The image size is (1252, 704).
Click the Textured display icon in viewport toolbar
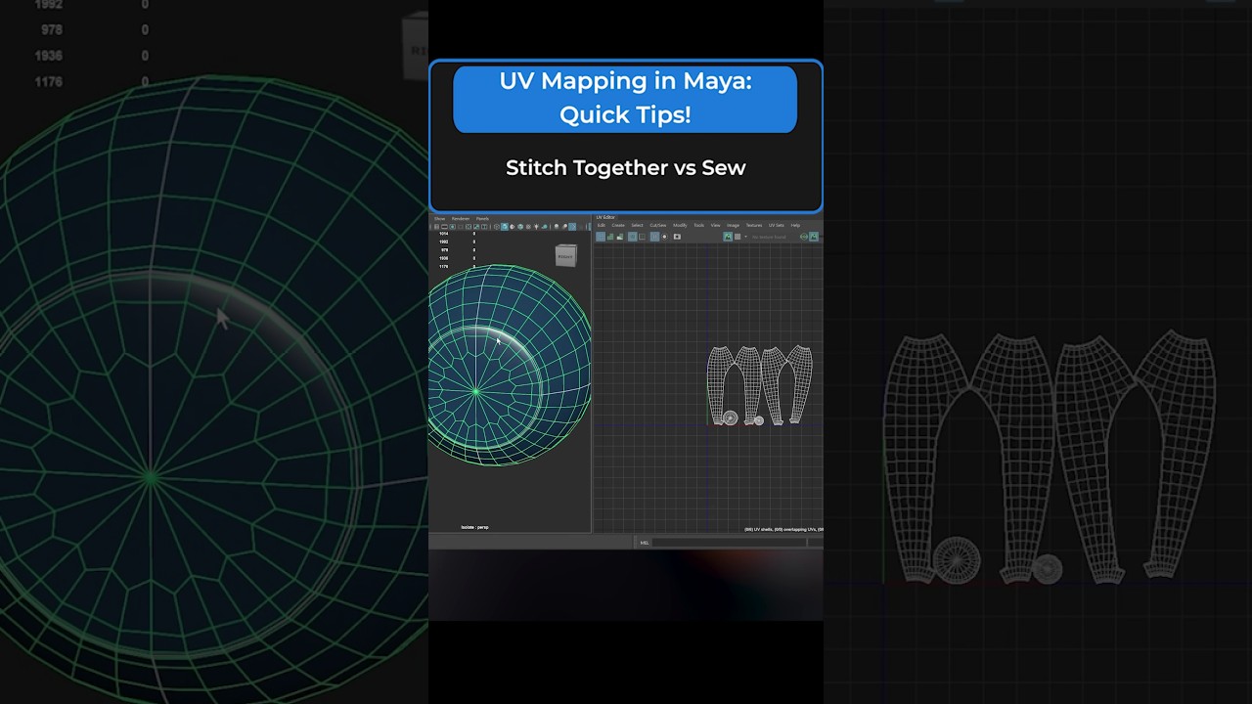pos(528,227)
